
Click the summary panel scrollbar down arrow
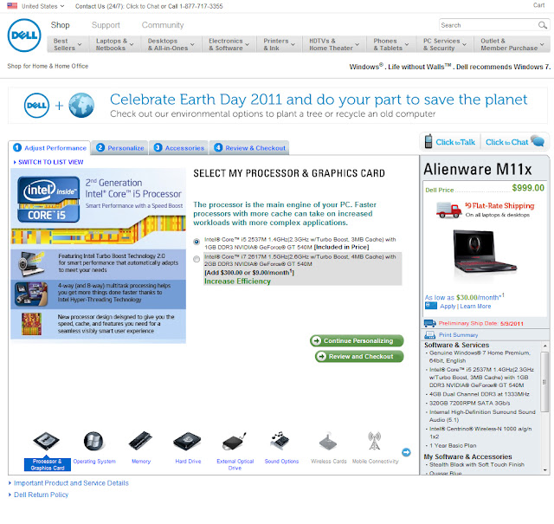(545, 470)
